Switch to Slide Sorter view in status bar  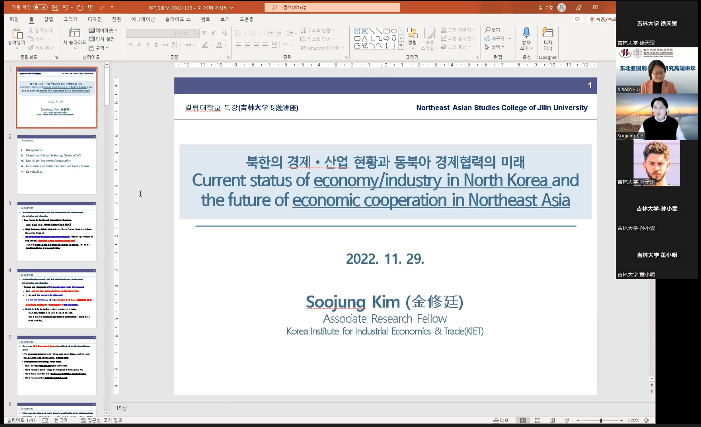(538, 420)
